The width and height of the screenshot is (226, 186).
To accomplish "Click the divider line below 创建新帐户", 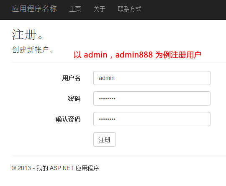I will [119, 62].
